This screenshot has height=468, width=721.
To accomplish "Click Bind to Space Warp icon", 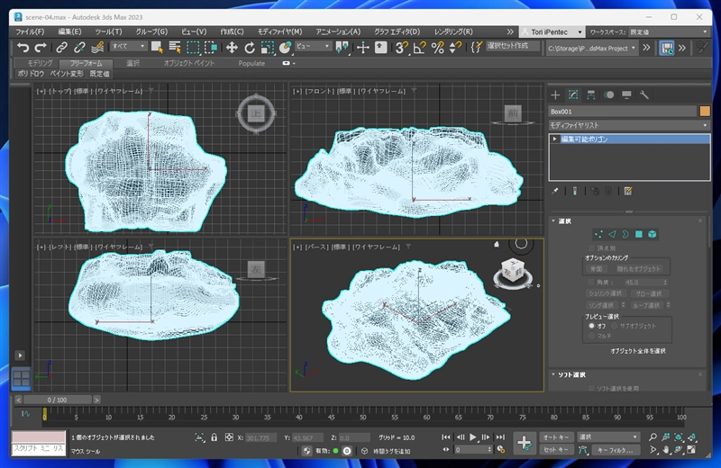I will [x=97, y=48].
